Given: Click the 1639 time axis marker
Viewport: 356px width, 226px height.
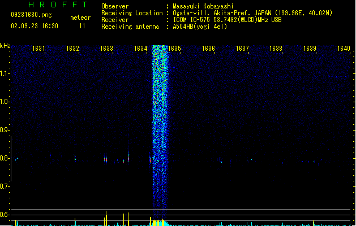Looking at the screenshot, I should (310, 49).
